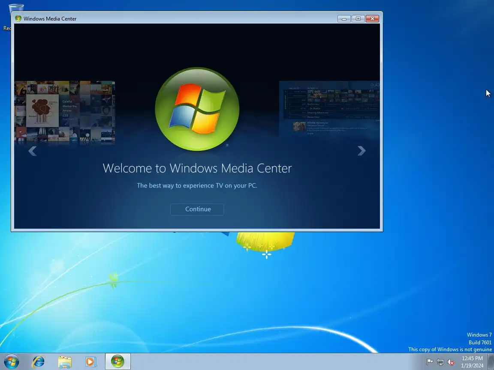Select the TV guide preview thumbnail

[329, 109]
